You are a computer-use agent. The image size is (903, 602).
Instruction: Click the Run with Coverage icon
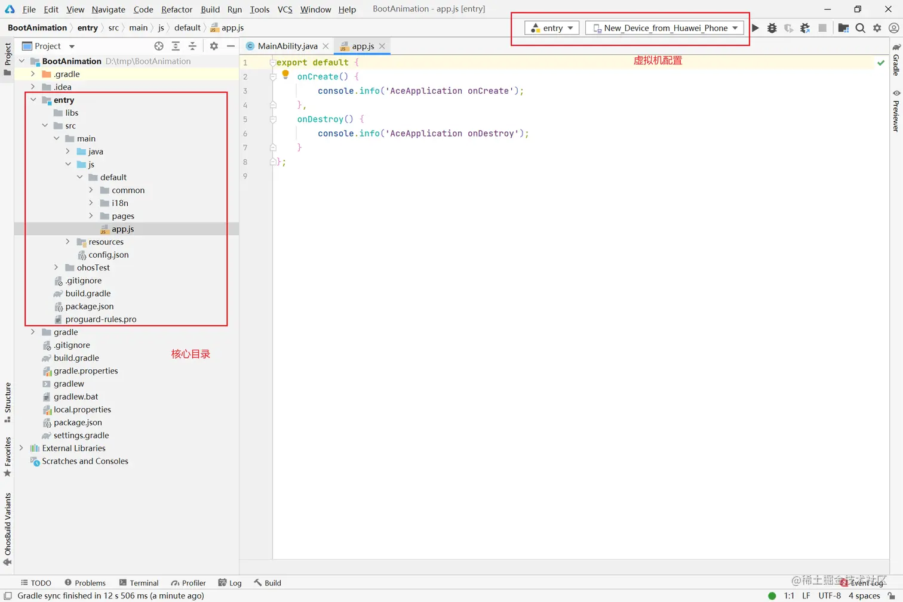pyautogui.click(x=788, y=28)
